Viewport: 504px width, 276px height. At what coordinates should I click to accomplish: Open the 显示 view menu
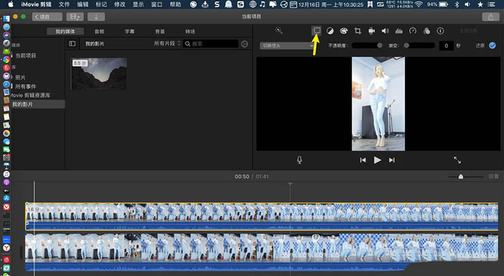click(x=138, y=4)
